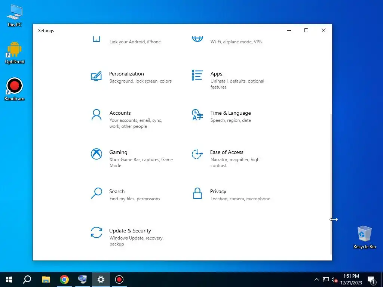Minimize the Settings window
Image resolution: width=383 pixels, height=287 pixels.
pyautogui.click(x=289, y=30)
